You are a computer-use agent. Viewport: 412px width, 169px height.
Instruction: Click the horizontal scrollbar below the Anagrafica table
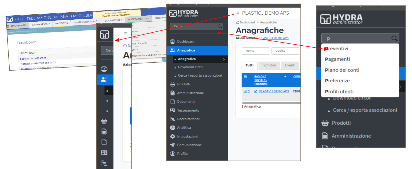[x=271, y=103]
